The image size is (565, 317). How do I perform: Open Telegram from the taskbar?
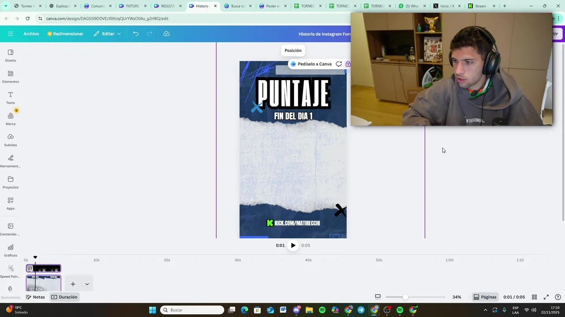pyautogui.click(x=361, y=310)
